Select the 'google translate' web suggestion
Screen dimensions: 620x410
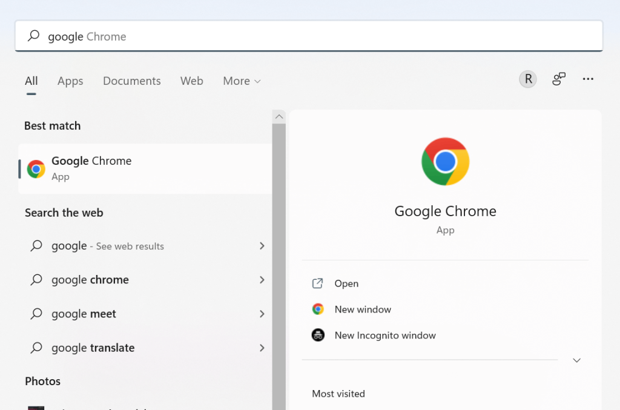tap(145, 348)
